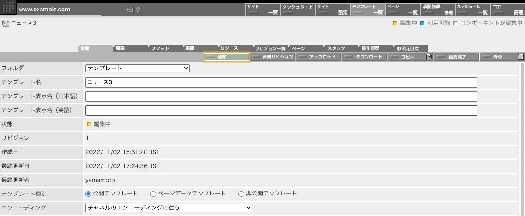
Task: Switch to the メソッド tab
Action: [x=165, y=48]
